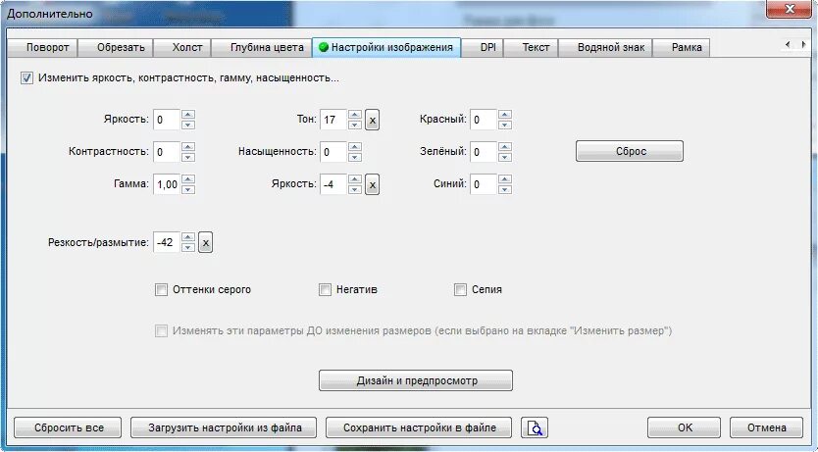Open the Холст tab
The image size is (818, 452).
coord(182,47)
